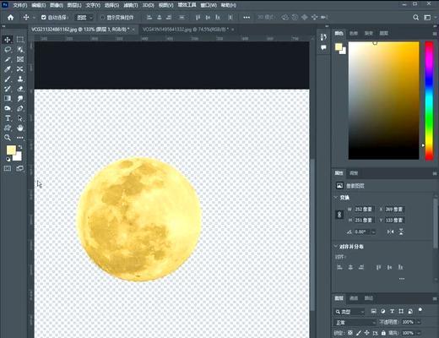The image size is (439, 338).
Task: Open the search magnifier at top right
Action: [415, 18]
